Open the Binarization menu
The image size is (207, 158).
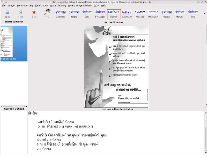41,5
